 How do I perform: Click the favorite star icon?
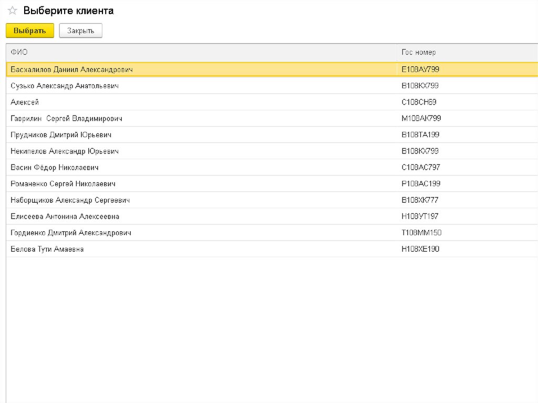[x=13, y=11]
